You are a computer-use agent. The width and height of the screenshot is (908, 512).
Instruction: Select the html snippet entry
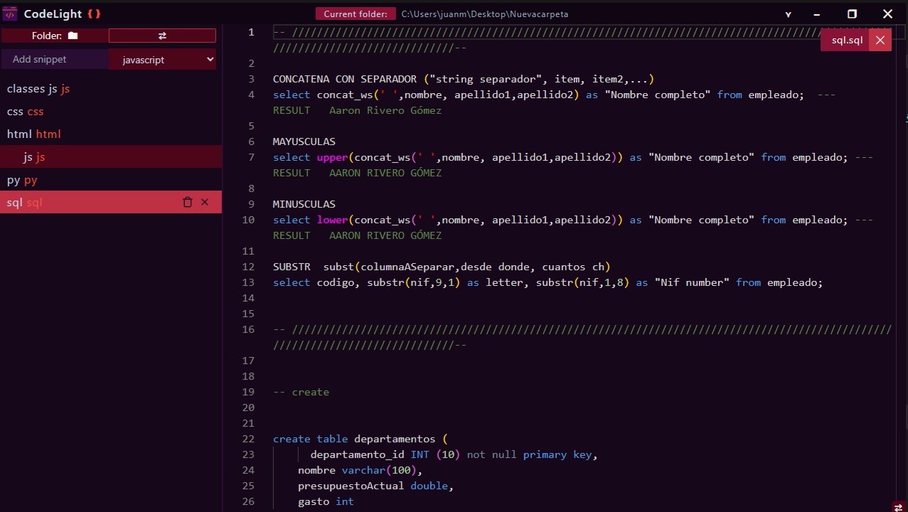[34, 134]
